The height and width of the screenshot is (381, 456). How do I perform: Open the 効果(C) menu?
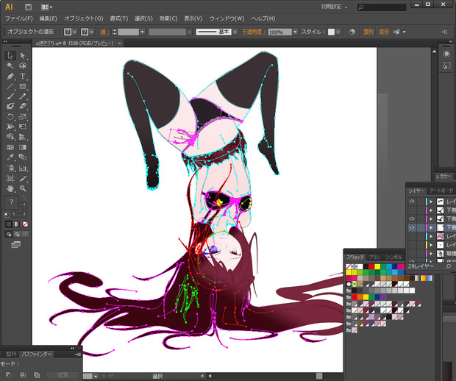[168, 18]
